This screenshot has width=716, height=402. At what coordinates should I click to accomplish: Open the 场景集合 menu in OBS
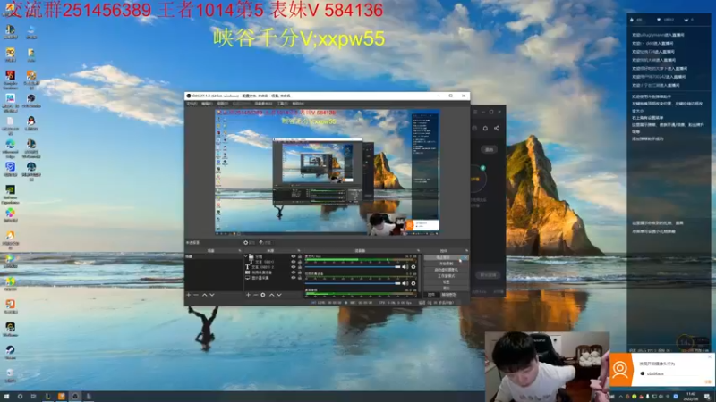point(263,104)
